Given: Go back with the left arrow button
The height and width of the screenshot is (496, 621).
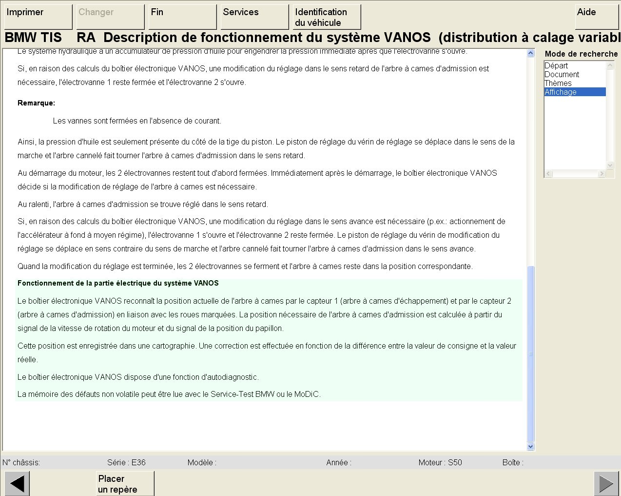Looking at the screenshot, I should pyautogui.click(x=17, y=484).
